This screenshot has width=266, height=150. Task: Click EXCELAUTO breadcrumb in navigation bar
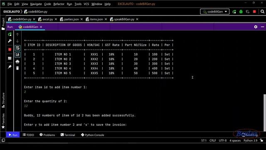(12, 12)
